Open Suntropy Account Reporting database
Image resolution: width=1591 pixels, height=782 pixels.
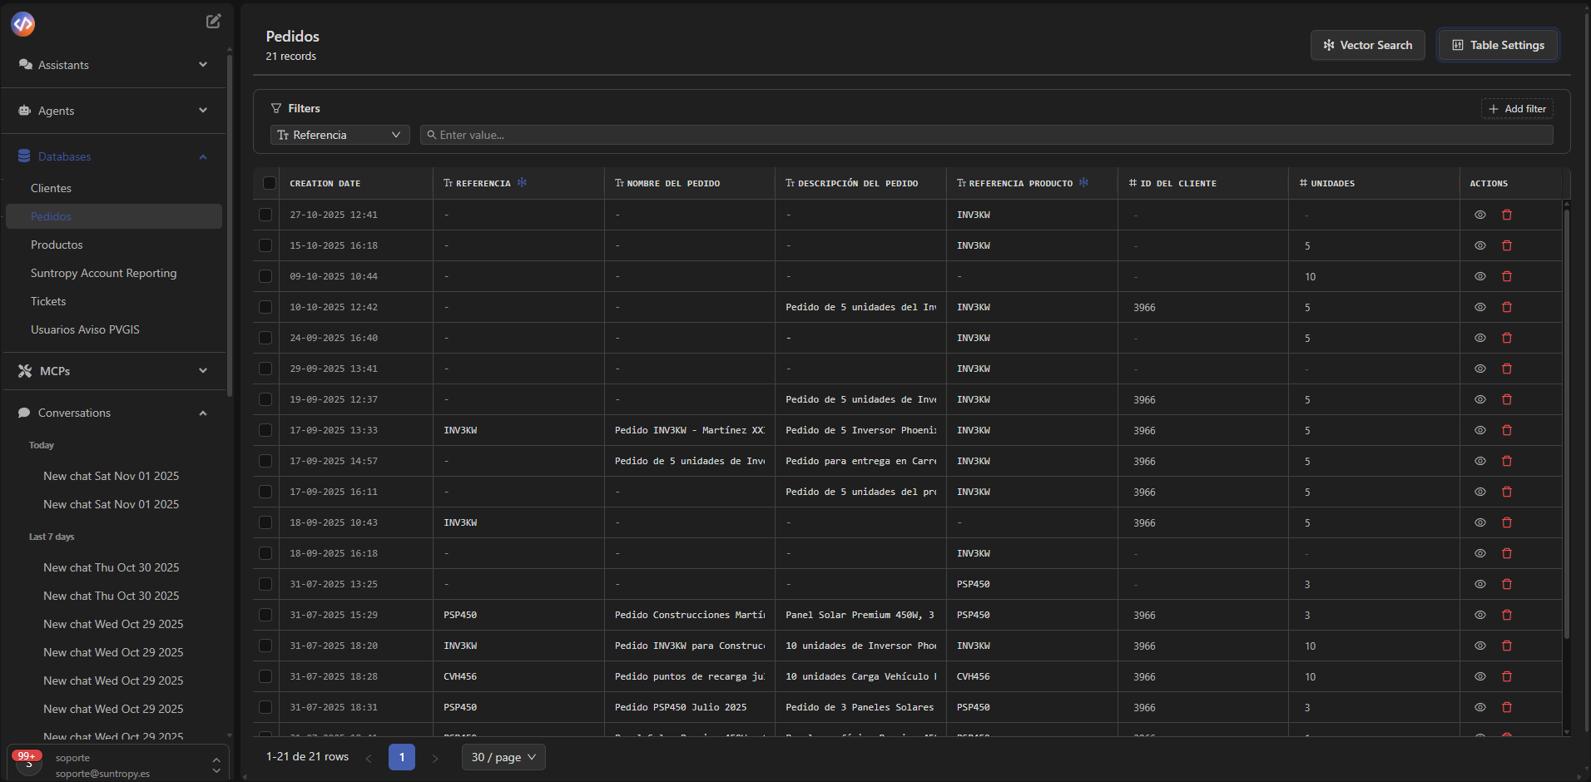(x=114, y=273)
